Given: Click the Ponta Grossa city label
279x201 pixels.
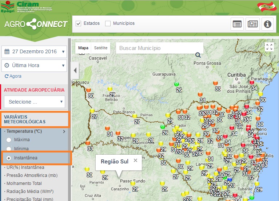Looking at the screenshot, I should [207, 63].
